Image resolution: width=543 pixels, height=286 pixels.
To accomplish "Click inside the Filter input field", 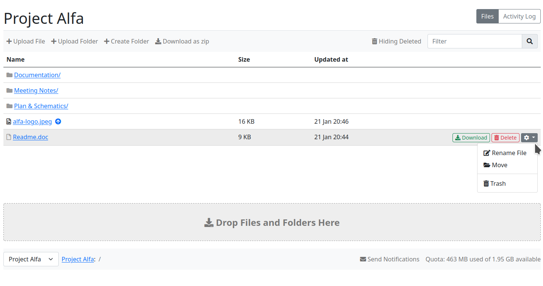I will point(475,41).
